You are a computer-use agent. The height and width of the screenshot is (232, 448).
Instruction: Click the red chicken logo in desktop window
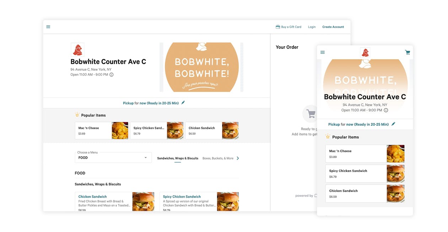coord(78,50)
